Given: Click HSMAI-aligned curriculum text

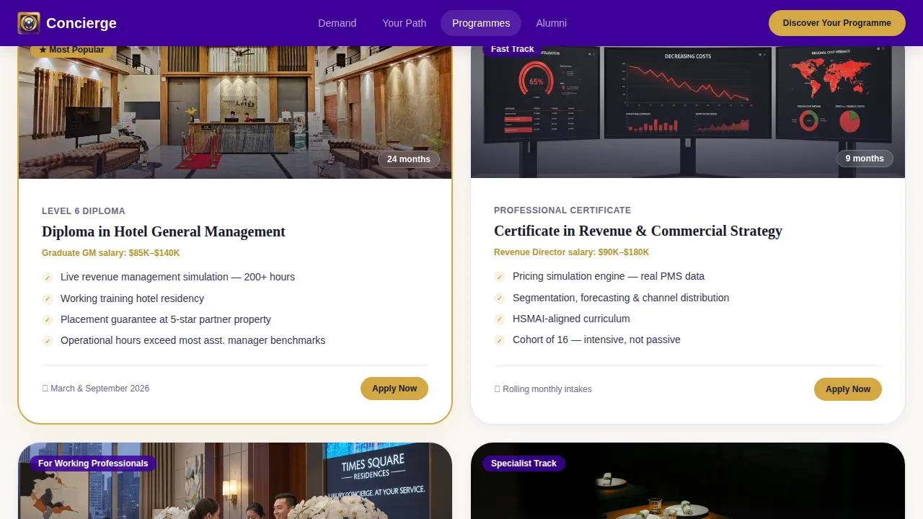Looking at the screenshot, I should tap(571, 319).
